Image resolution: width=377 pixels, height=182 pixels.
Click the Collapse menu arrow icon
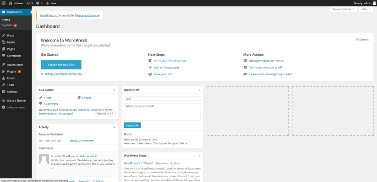pos(4,107)
